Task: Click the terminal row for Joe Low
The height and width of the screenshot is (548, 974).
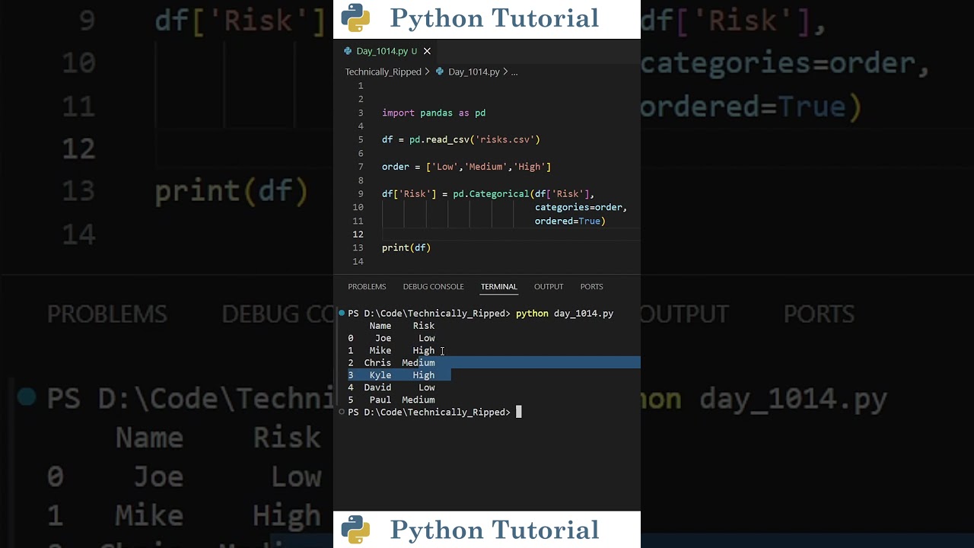Action: (392, 338)
